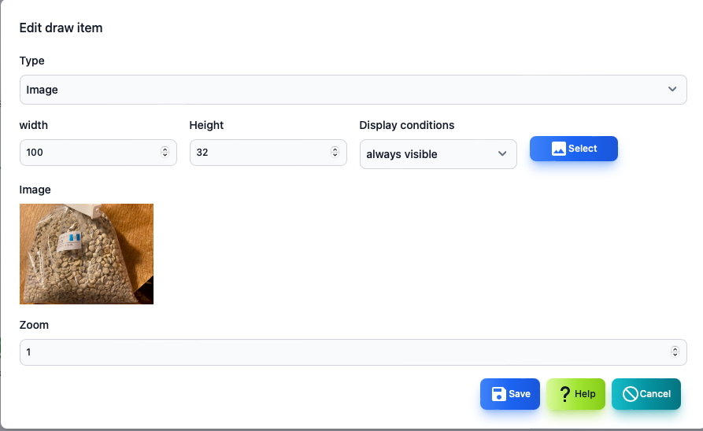Screen dimensions: 703x431
Task: Click the Height stepper arrows
Action: (x=335, y=152)
